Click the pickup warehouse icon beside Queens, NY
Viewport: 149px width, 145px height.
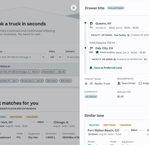[91, 23]
